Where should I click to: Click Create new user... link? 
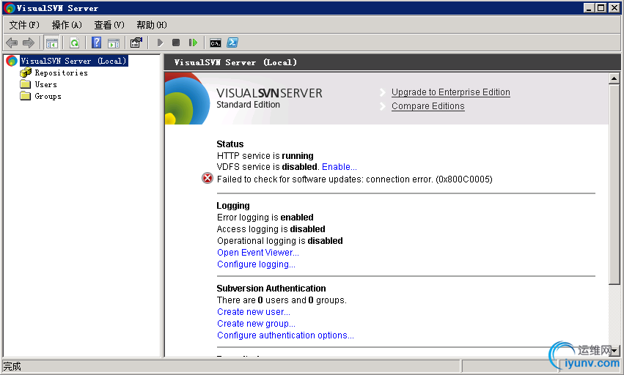(x=254, y=312)
